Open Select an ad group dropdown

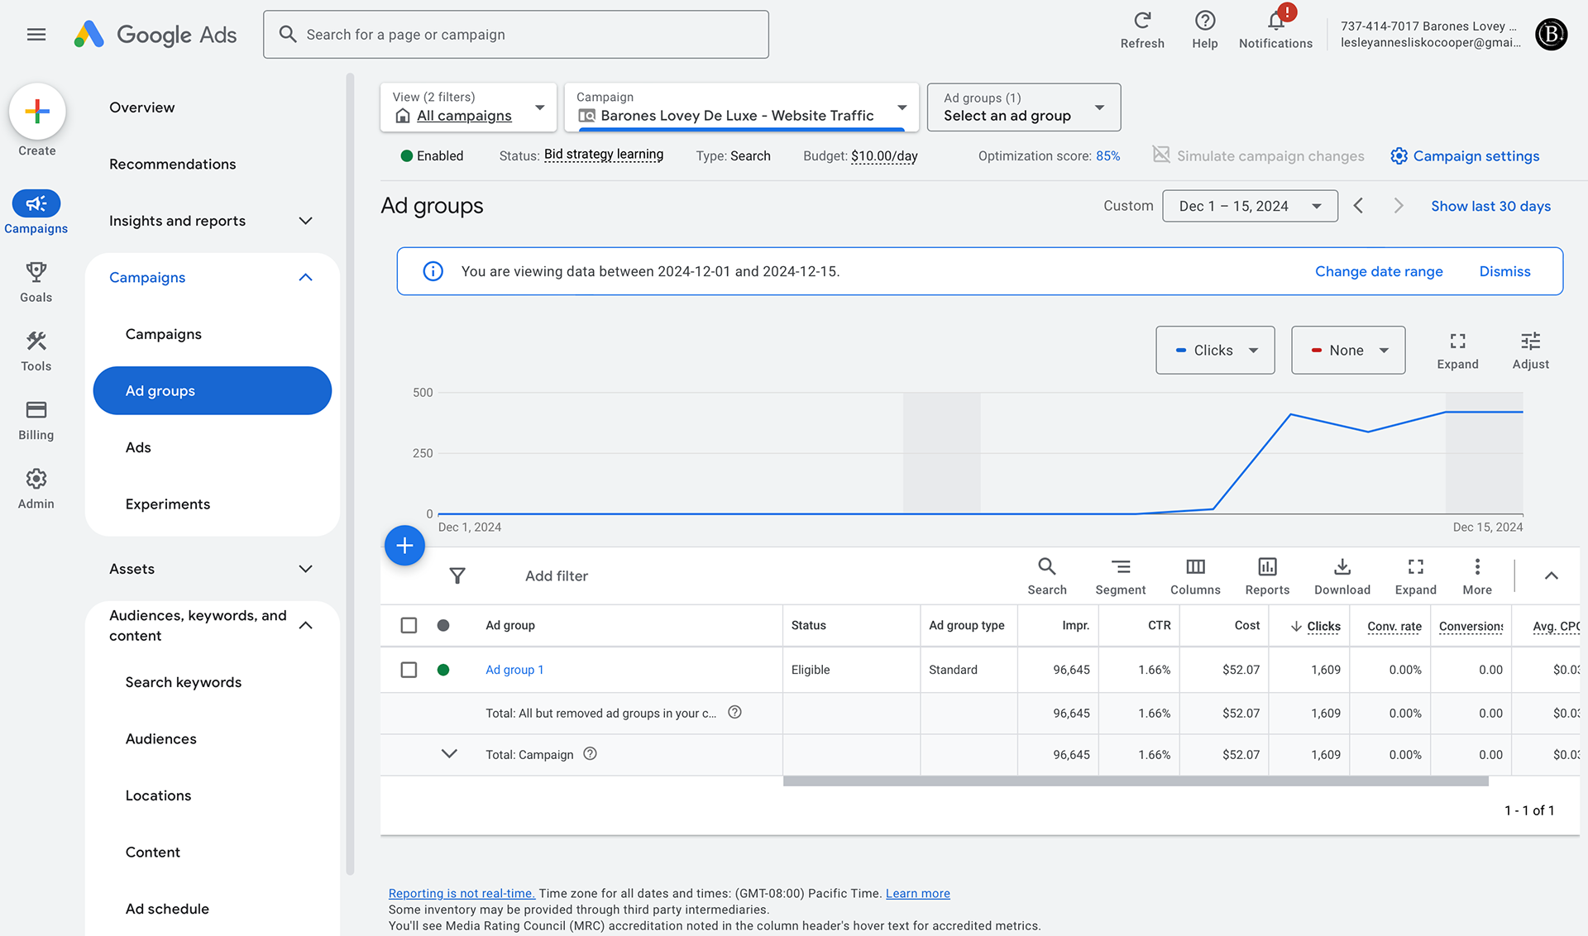tap(1023, 107)
